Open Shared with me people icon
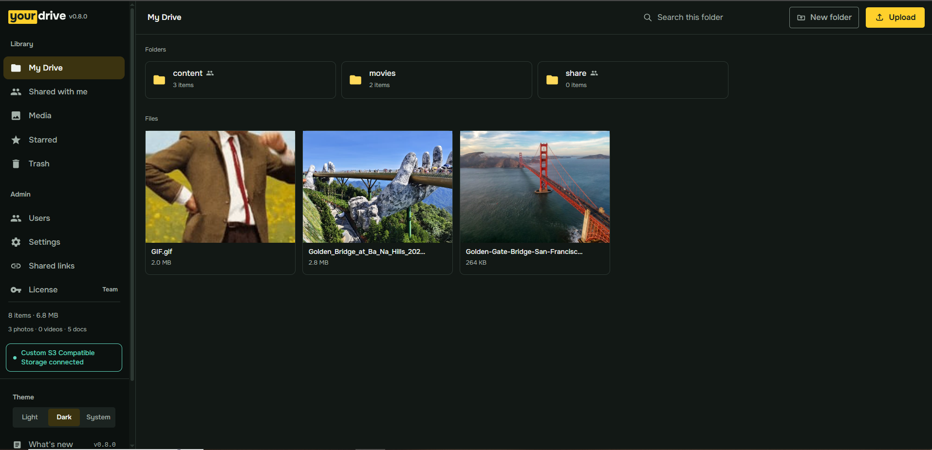Viewport: 932px width, 450px height. pyautogui.click(x=16, y=92)
